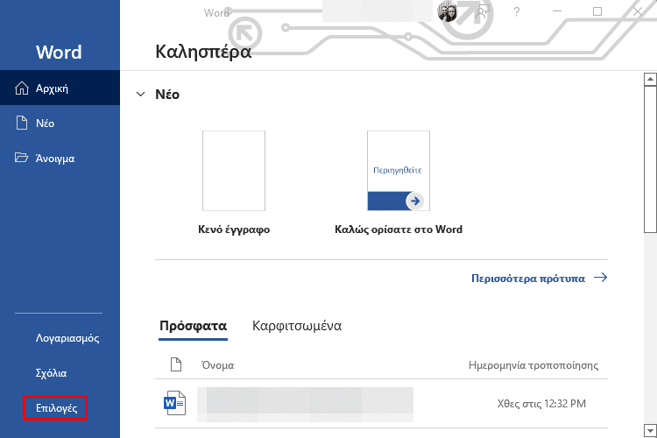The height and width of the screenshot is (438, 657).
Task: Open the Άνοιγμα folder icon in sidebar
Action: click(x=21, y=158)
